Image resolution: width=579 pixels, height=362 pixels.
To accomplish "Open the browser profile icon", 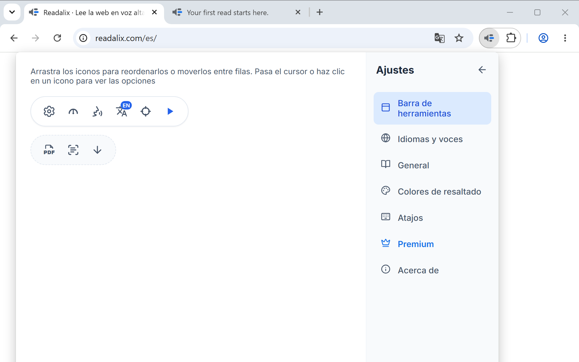I will pyautogui.click(x=543, y=38).
